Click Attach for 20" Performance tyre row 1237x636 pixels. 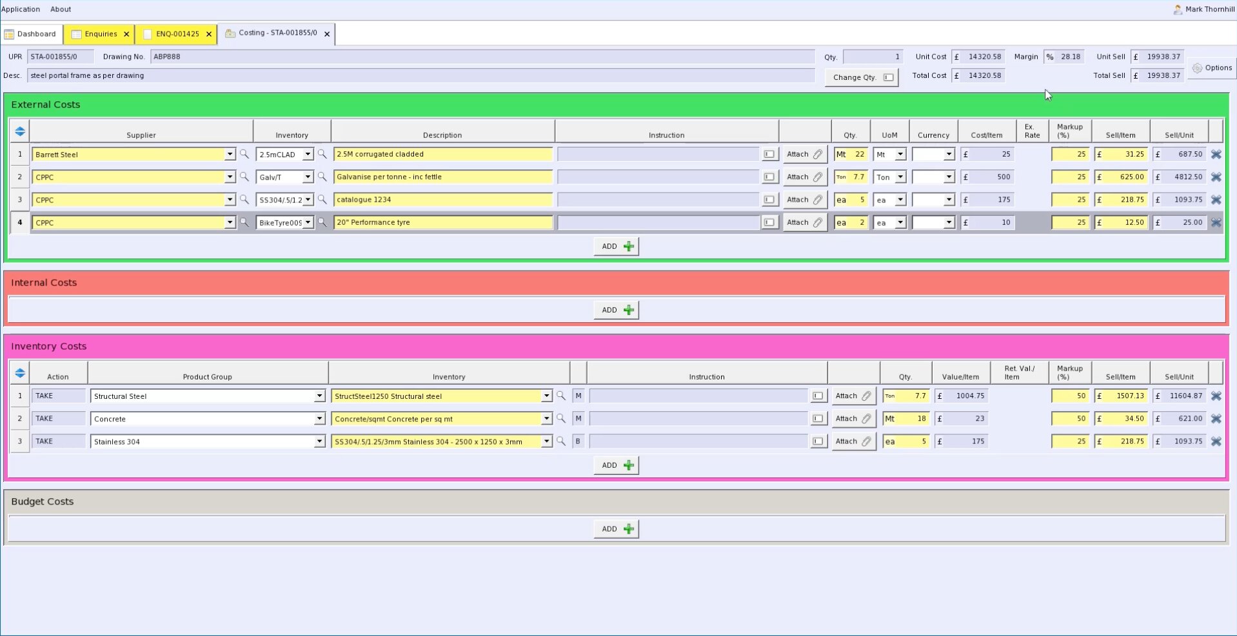coord(804,222)
